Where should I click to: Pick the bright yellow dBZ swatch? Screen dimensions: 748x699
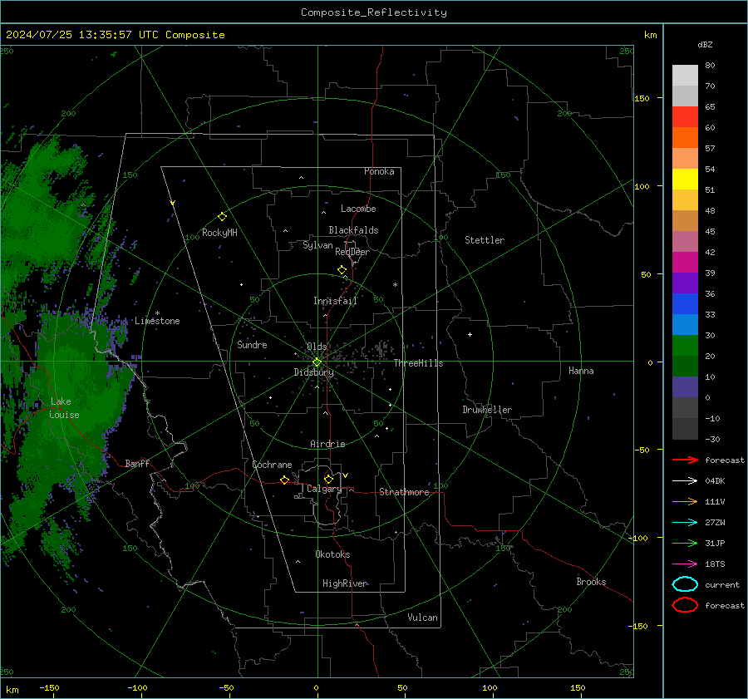(x=685, y=179)
